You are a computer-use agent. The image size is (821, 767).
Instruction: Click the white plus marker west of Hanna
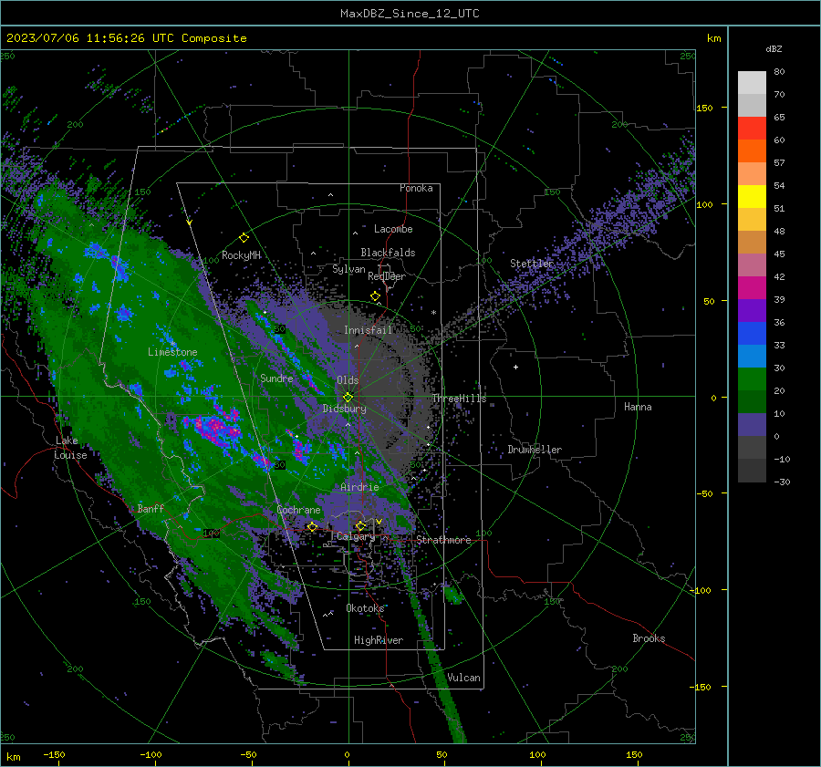pyautogui.click(x=515, y=367)
